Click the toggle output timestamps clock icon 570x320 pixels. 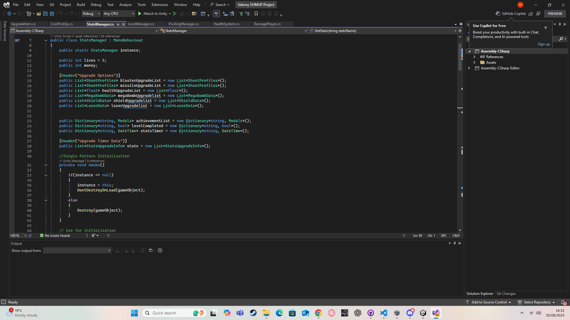(x=160, y=251)
